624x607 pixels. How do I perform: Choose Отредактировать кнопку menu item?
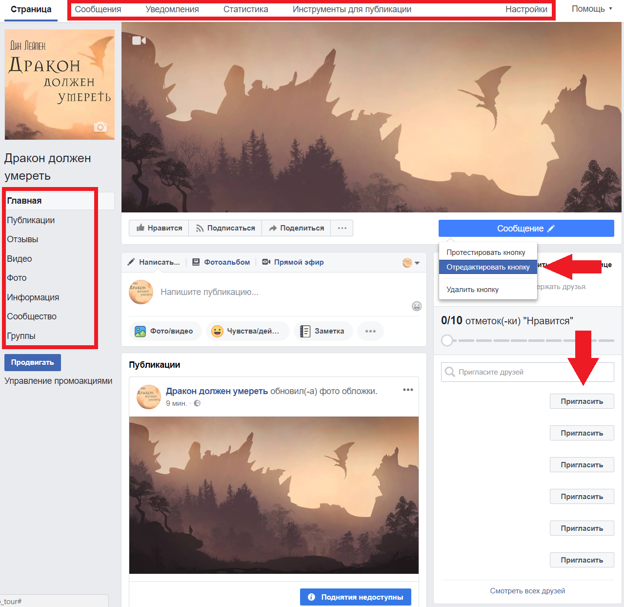[488, 267]
